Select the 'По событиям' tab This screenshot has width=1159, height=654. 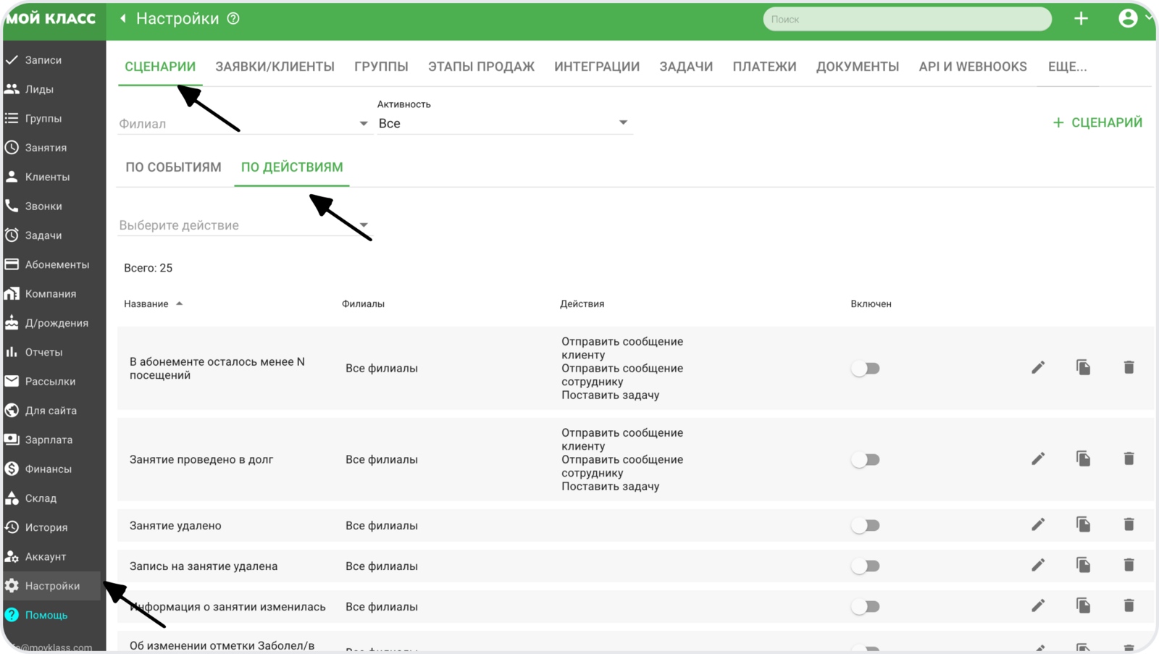[173, 167]
